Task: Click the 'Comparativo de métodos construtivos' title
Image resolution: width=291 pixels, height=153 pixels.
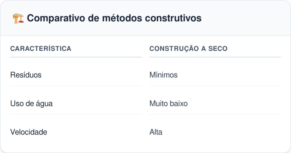Action: coord(114,18)
